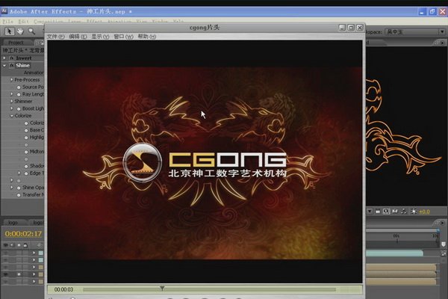Image resolution: width=448 pixels, height=299 pixels.
Task: Collapse the Shine effect properties
Action: pos(4,65)
